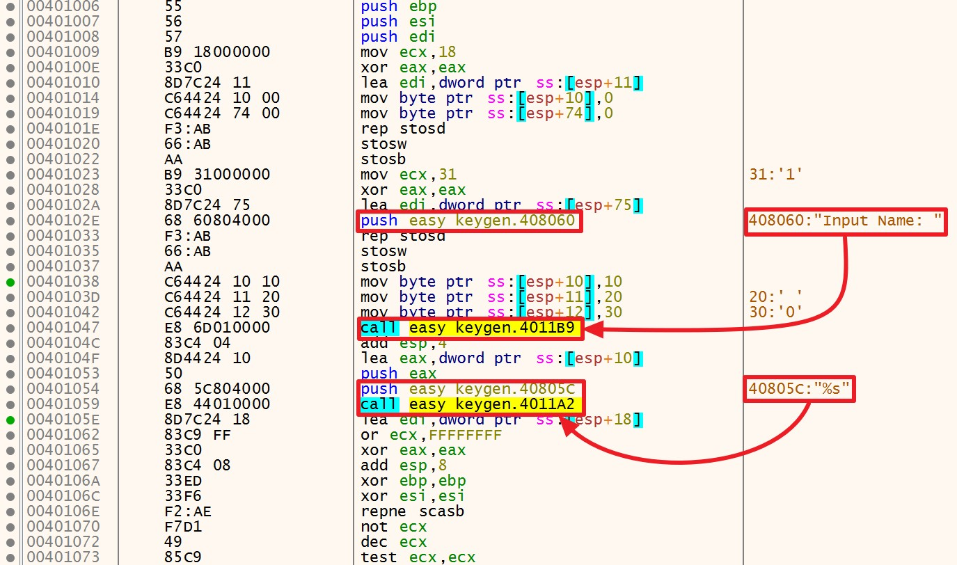This screenshot has height=565, width=957.
Task: Toggle breakpoint dot beside address 0040102E
Action: pos(10,221)
